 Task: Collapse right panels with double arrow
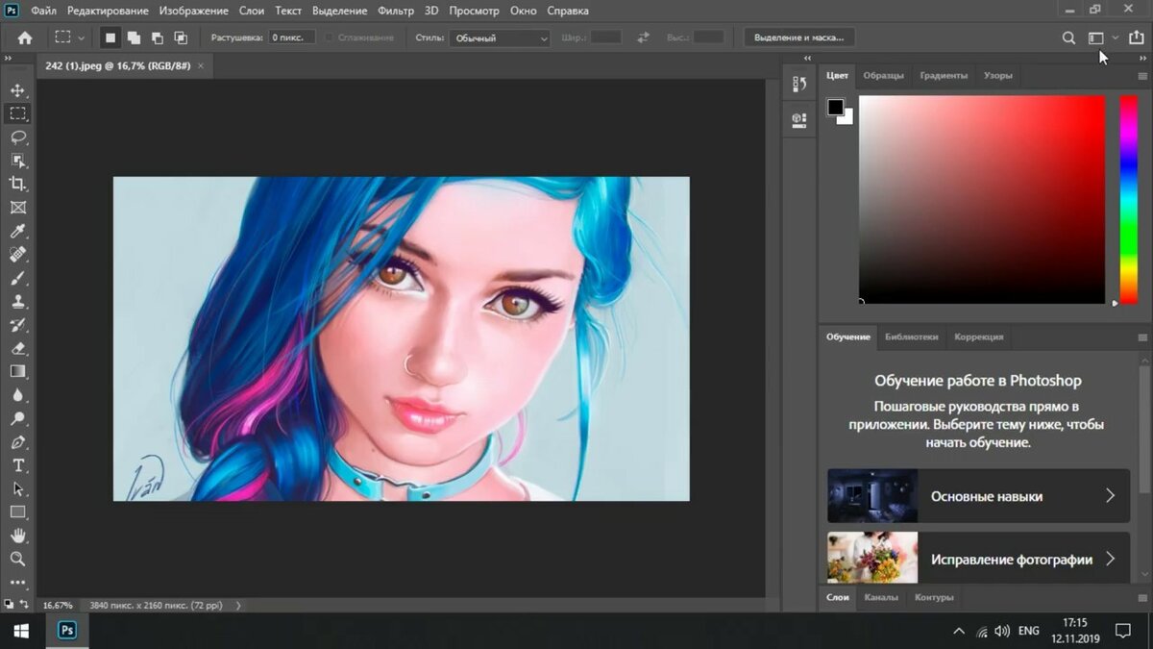click(1142, 59)
